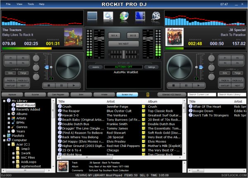Click the Computer icon in the tree

pyautogui.click(x=9, y=140)
